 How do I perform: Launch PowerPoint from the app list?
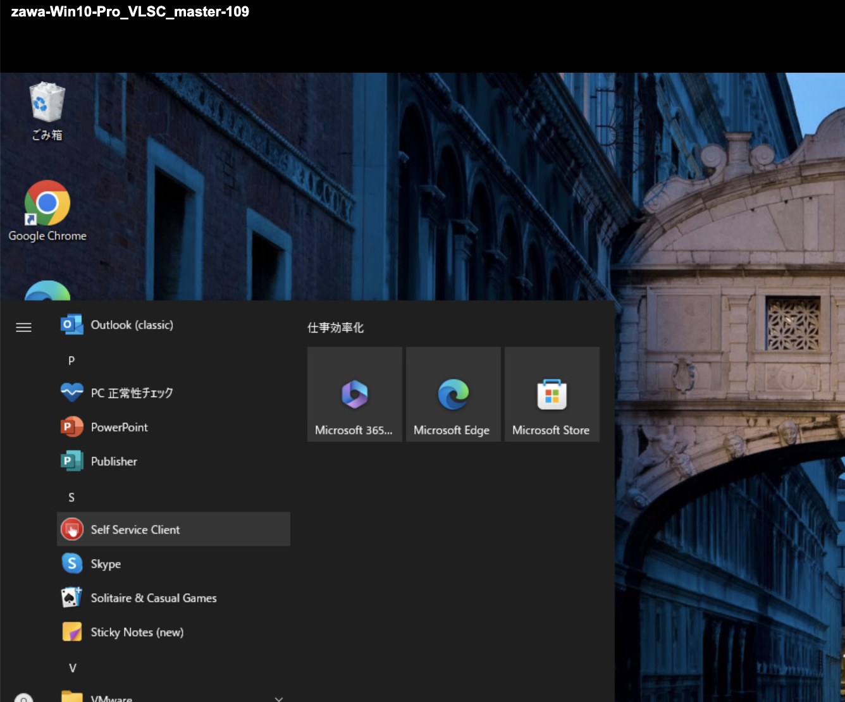pyautogui.click(x=119, y=428)
